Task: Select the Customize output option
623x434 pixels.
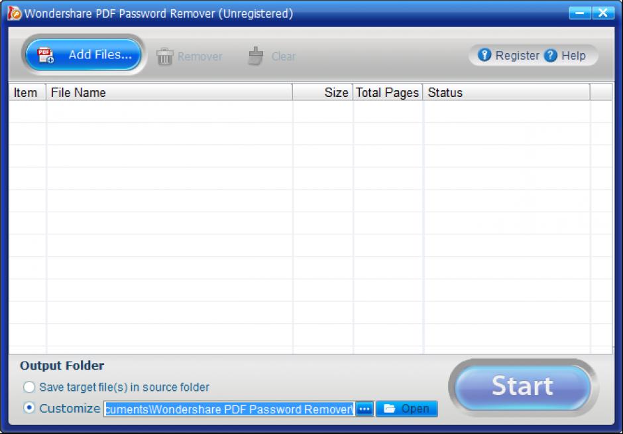Action: pyautogui.click(x=28, y=409)
